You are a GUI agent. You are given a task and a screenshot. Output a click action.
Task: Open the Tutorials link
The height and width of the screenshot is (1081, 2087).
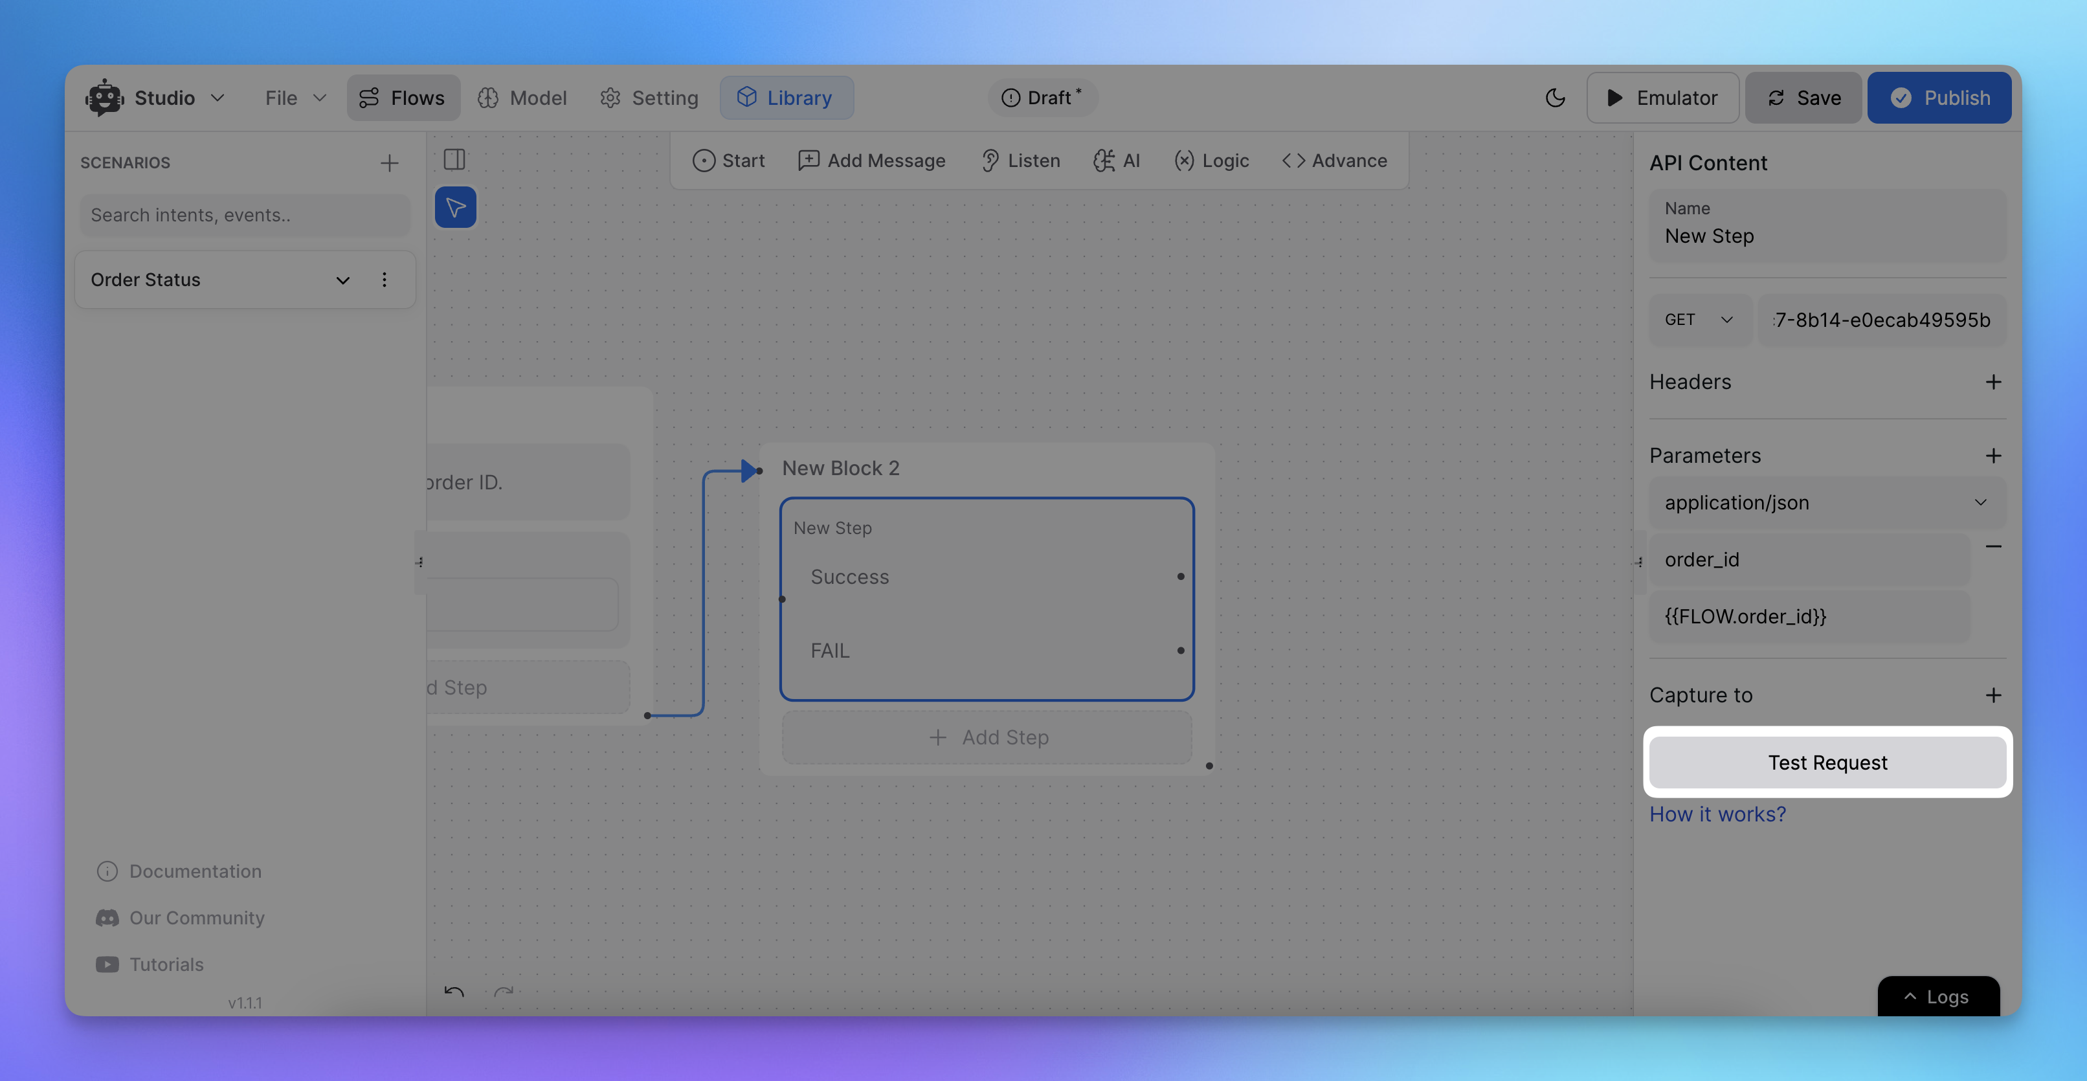(x=150, y=964)
